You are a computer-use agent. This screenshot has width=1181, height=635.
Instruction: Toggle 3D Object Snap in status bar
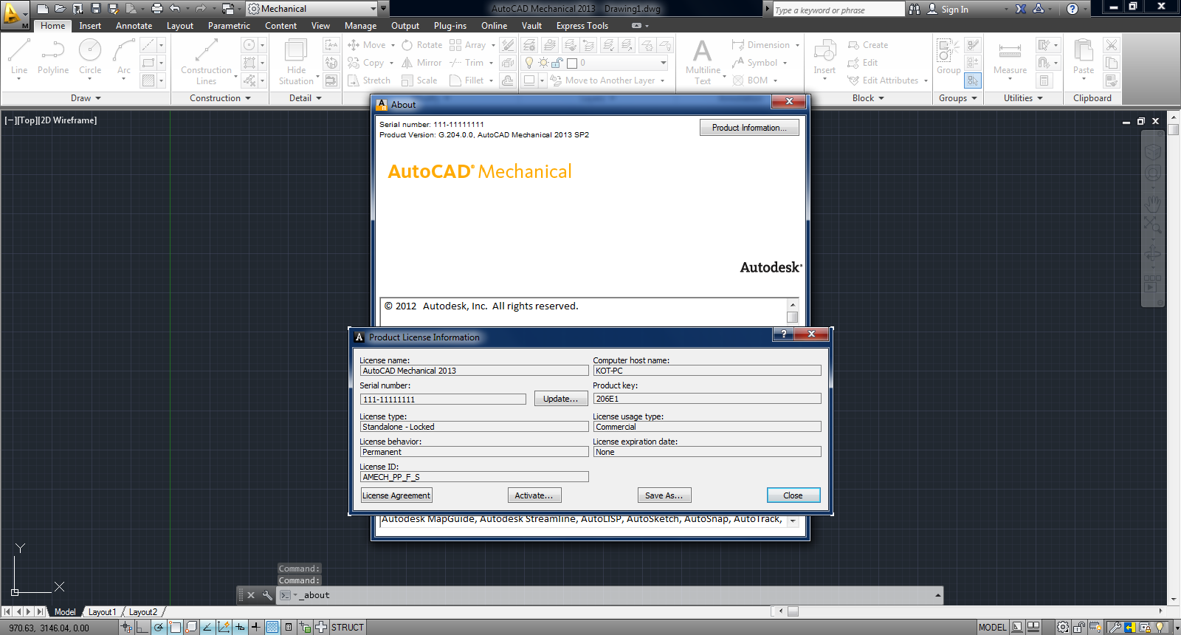tap(191, 628)
